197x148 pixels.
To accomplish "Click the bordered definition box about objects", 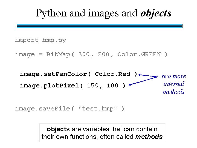I will 102,133.
